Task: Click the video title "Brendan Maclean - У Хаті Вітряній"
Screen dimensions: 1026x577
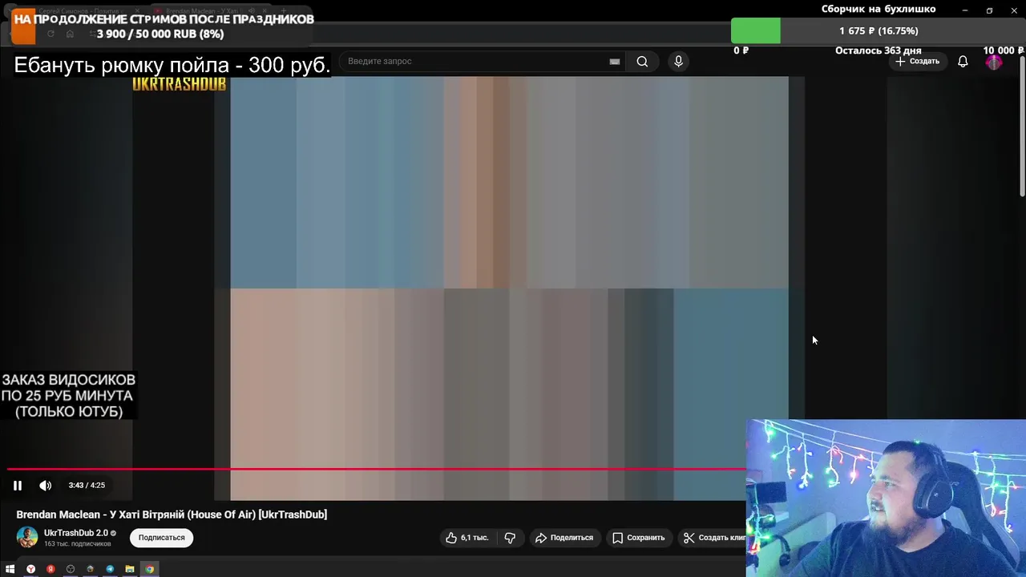Action: coord(172,514)
